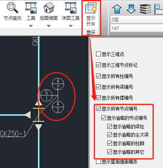This screenshot has width=163, height=168.
Task: Click the 工具 filmstrip icon
Action: (31, 8)
